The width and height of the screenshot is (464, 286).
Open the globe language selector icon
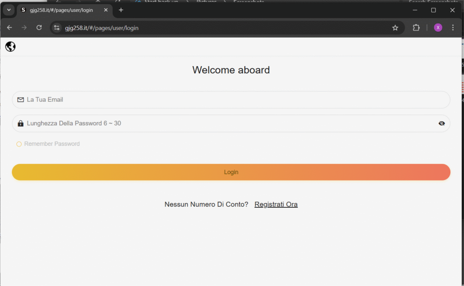point(10,47)
